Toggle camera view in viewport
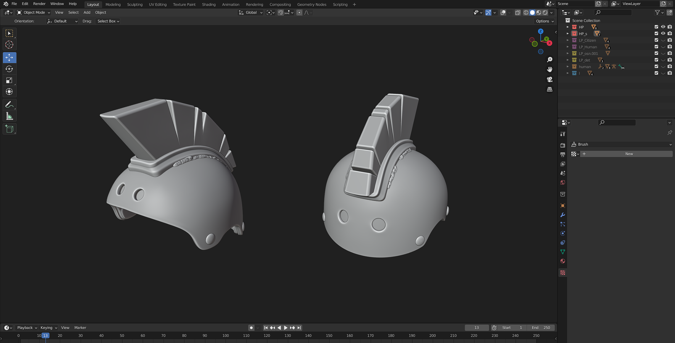 (550, 79)
